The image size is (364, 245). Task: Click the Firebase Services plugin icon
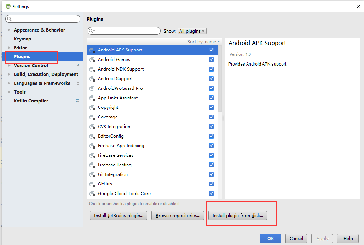[x=92, y=155]
